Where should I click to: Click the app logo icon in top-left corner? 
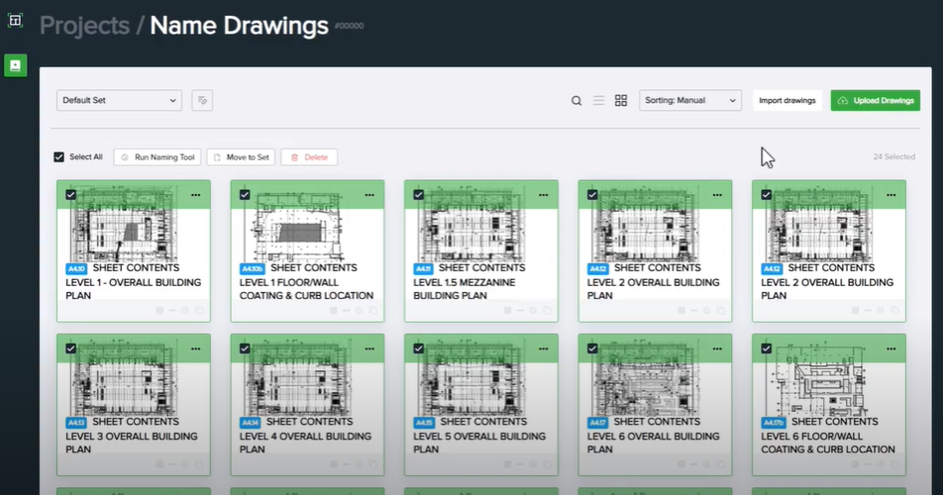[x=15, y=21]
